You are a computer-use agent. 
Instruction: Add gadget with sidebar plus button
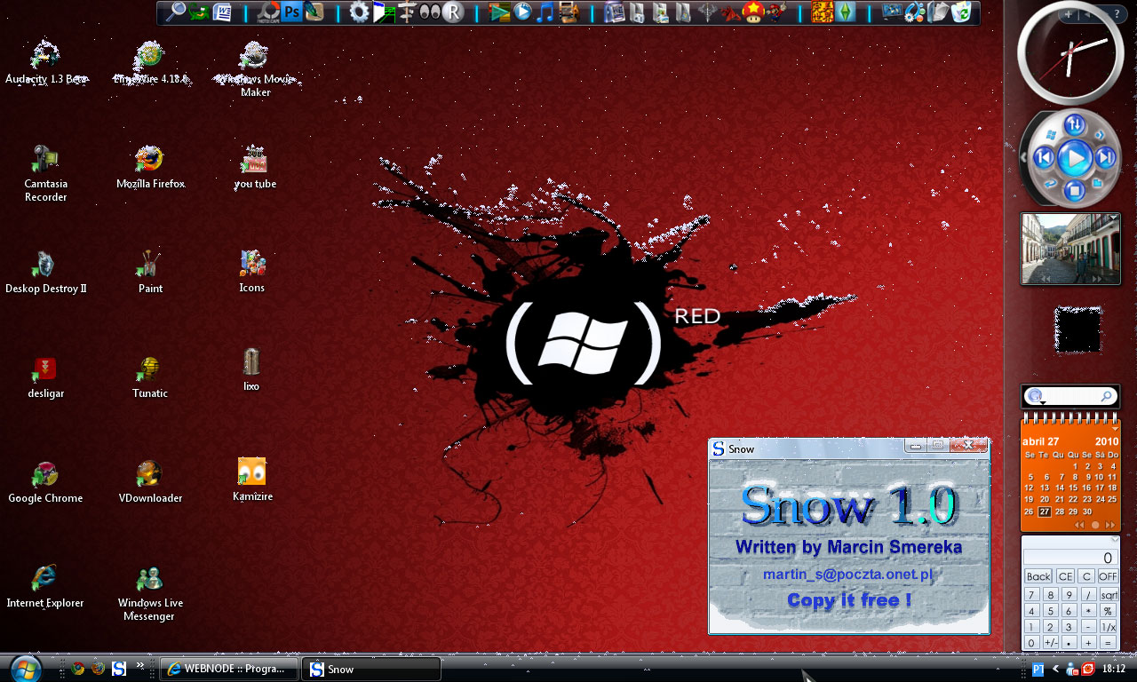point(1068,14)
